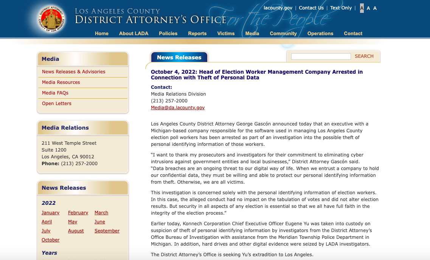The height and width of the screenshot is (260, 430).
Task: Select the smallest text size A
Action: tap(362, 8)
